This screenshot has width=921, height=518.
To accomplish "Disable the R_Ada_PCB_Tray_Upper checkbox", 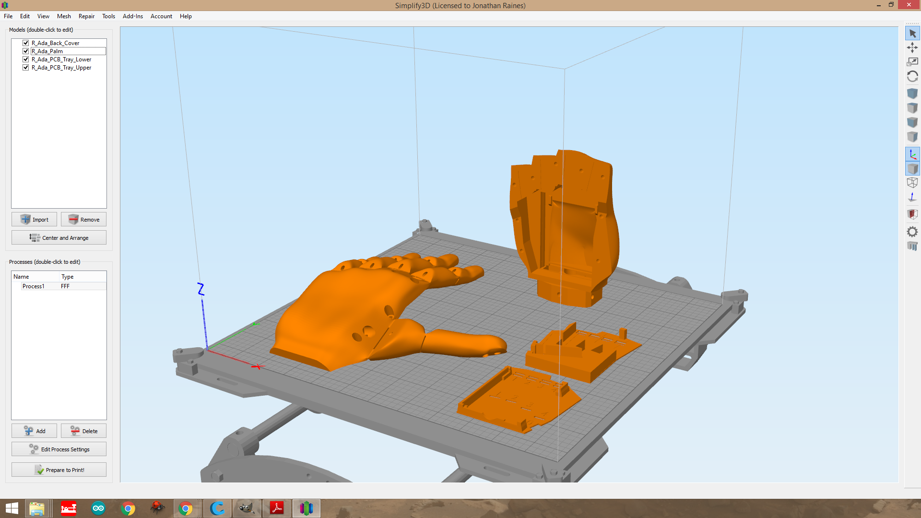I will 25,67.
